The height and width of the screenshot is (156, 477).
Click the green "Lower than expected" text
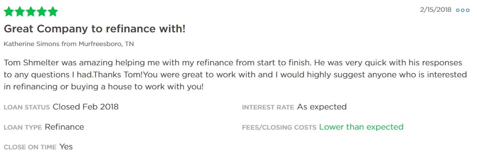(x=361, y=127)
